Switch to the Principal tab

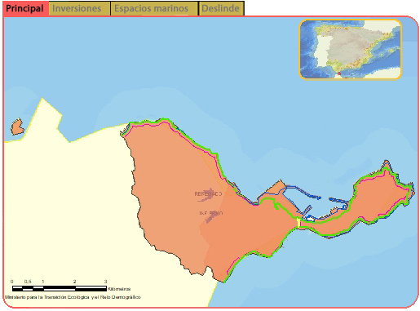click(x=24, y=8)
